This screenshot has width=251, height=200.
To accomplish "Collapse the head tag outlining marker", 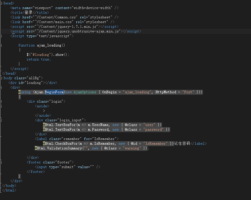I will pyautogui.click(x=1, y=3).
